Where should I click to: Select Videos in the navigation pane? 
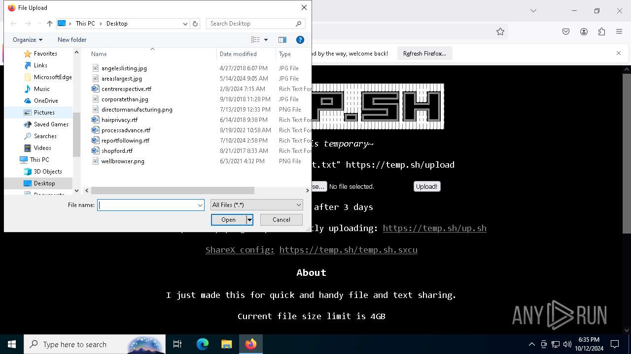point(42,148)
